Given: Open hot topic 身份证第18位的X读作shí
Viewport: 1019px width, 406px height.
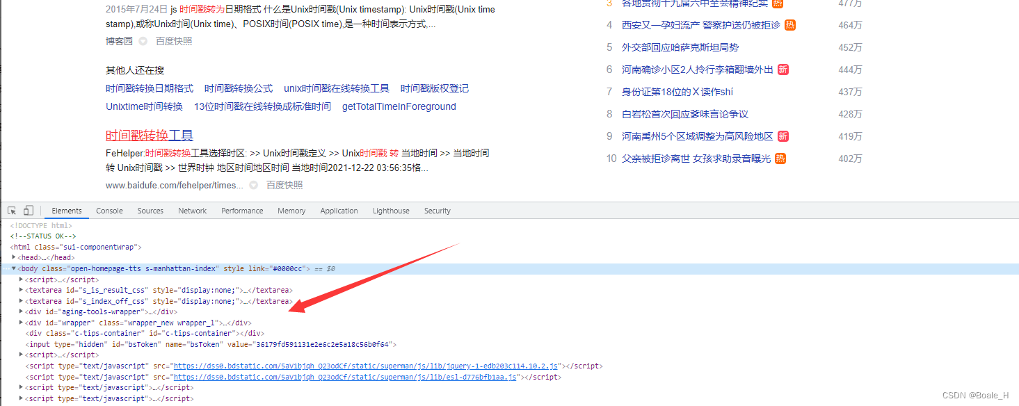Looking at the screenshot, I should tap(677, 92).
